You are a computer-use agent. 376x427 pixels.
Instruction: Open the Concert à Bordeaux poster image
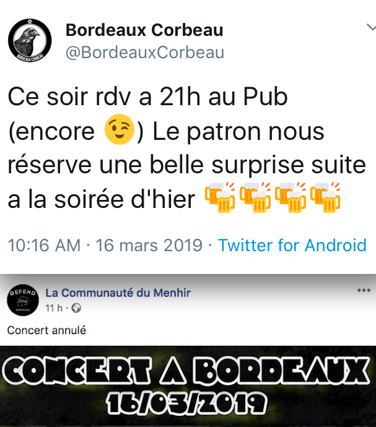(x=188, y=386)
